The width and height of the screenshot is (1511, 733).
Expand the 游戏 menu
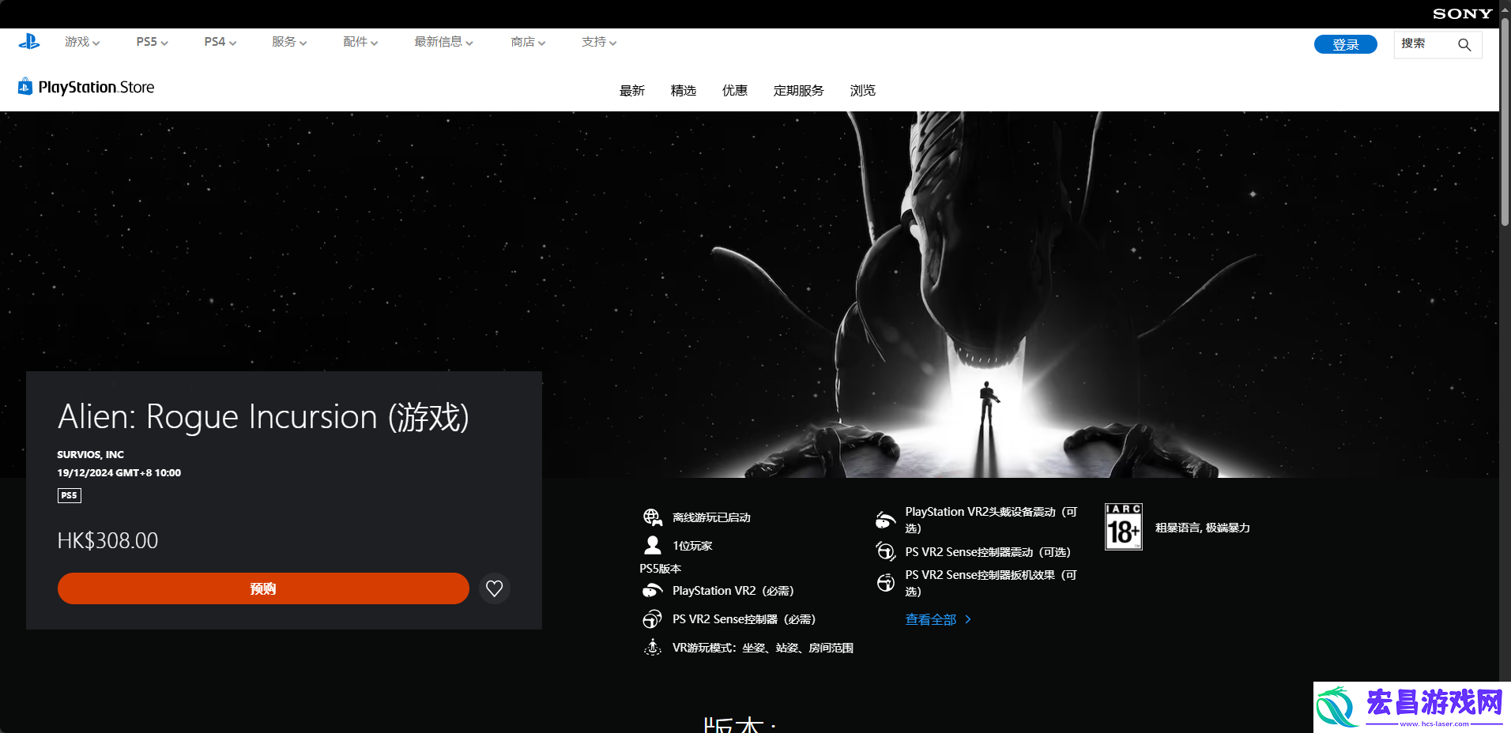coord(82,42)
